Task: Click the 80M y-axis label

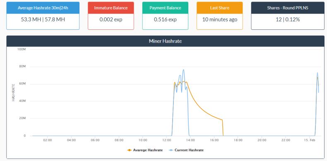Action: coord(22,67)
